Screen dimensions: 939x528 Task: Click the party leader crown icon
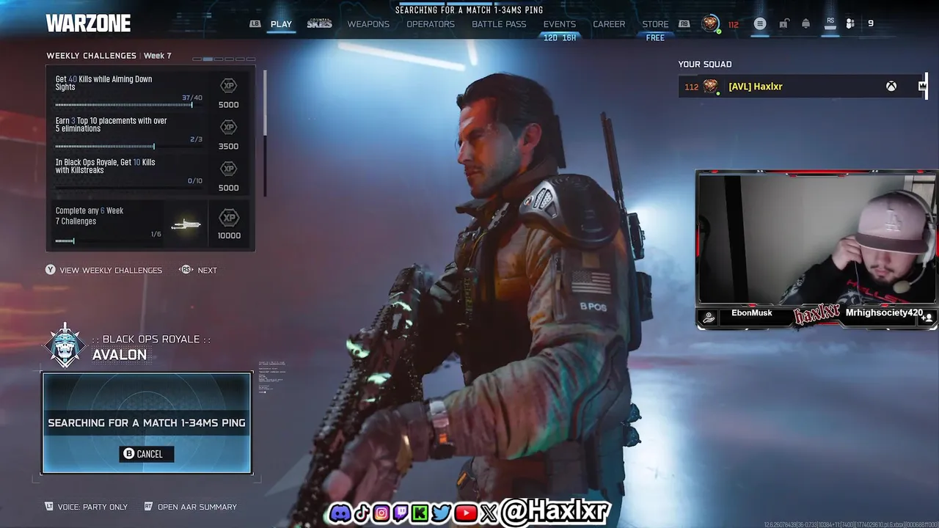(922, 87)
